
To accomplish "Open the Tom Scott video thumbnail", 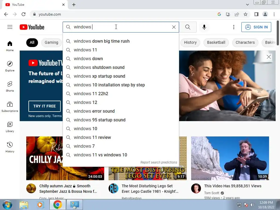I will pos(230,158).
